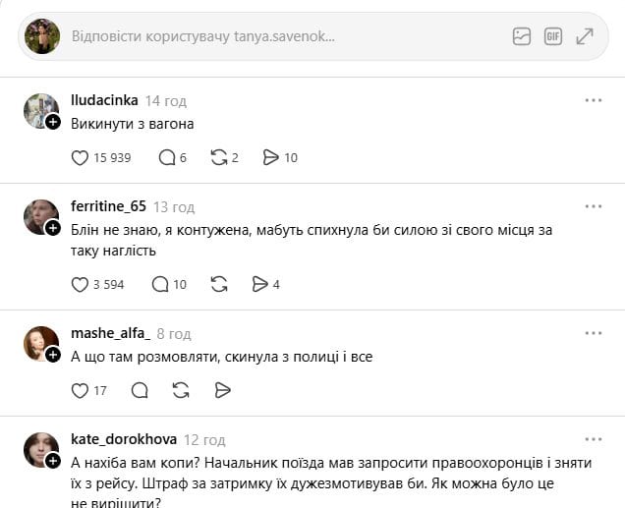Repost ferritine_65's comment
Image resolution: width=625 pixels, height=508 pixels.
tap(219, 285)
